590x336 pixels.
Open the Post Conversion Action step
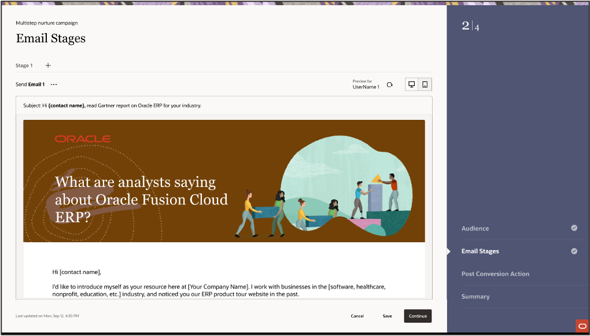click(x=495, y=274)
